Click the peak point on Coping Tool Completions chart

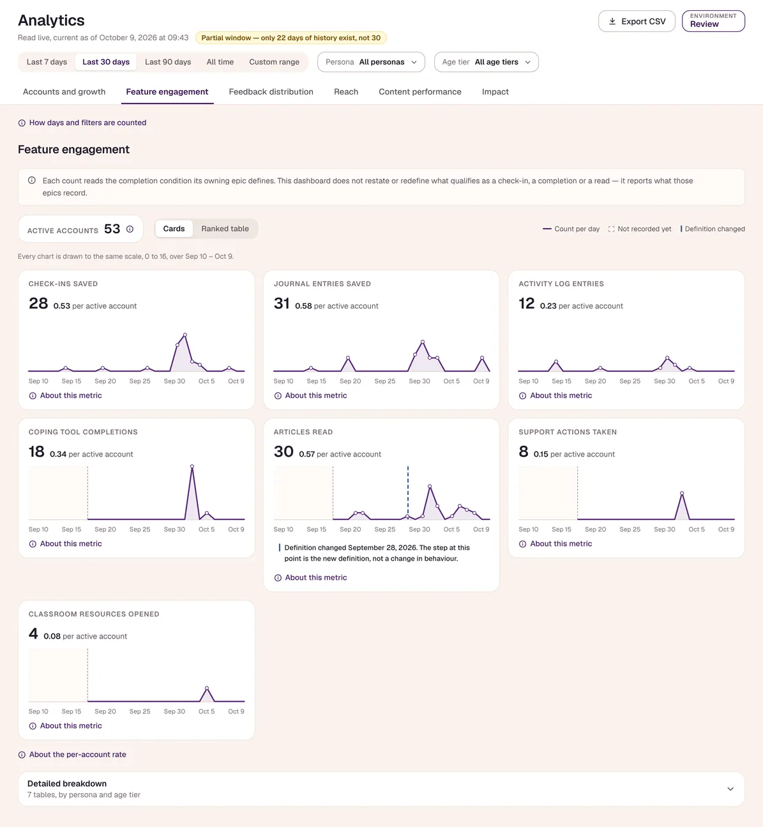click(192, 466)
